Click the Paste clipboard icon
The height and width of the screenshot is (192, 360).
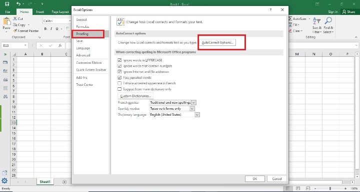click(x=6, y=21)
